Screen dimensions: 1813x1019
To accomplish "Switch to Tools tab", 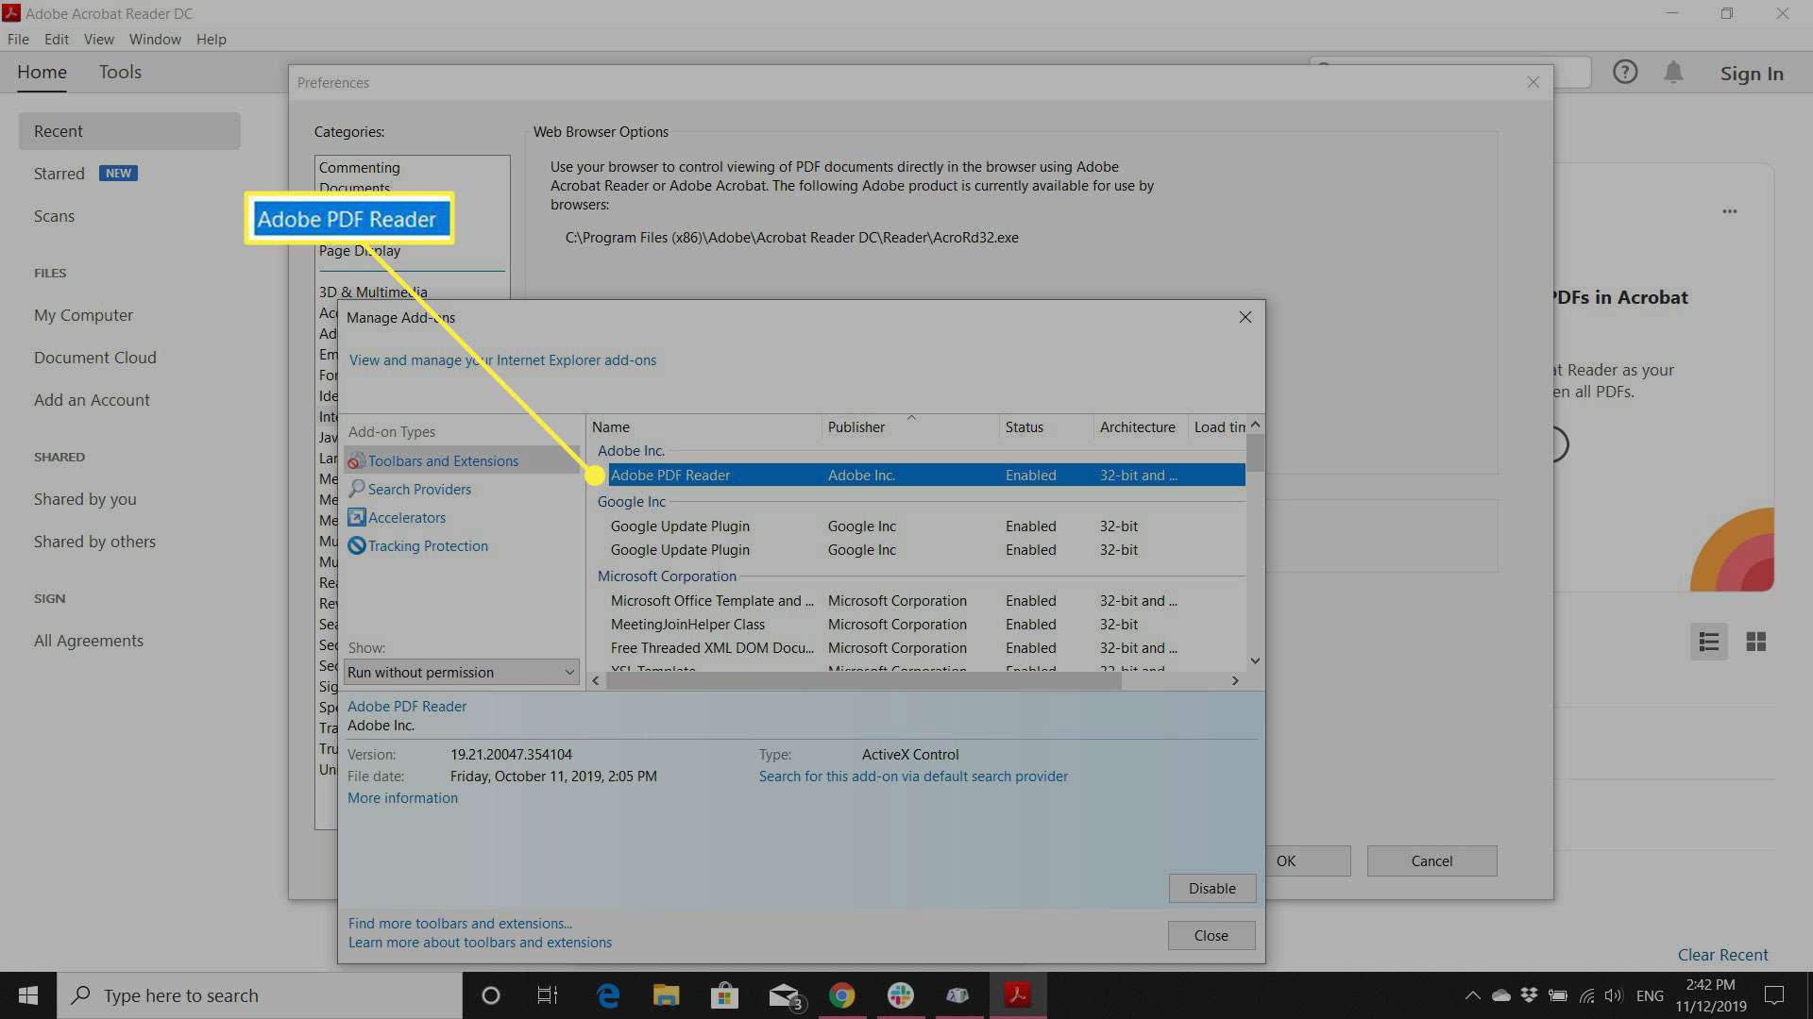I will click(x=120, y=72).
